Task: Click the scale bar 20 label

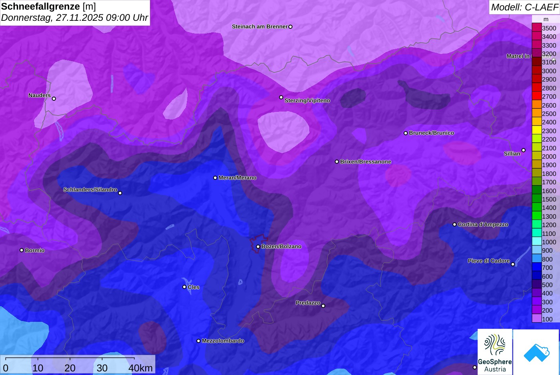Action: point(70,368)
